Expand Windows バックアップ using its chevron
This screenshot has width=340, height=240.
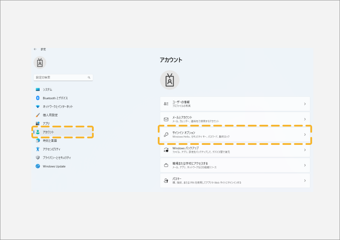[305, 150]
